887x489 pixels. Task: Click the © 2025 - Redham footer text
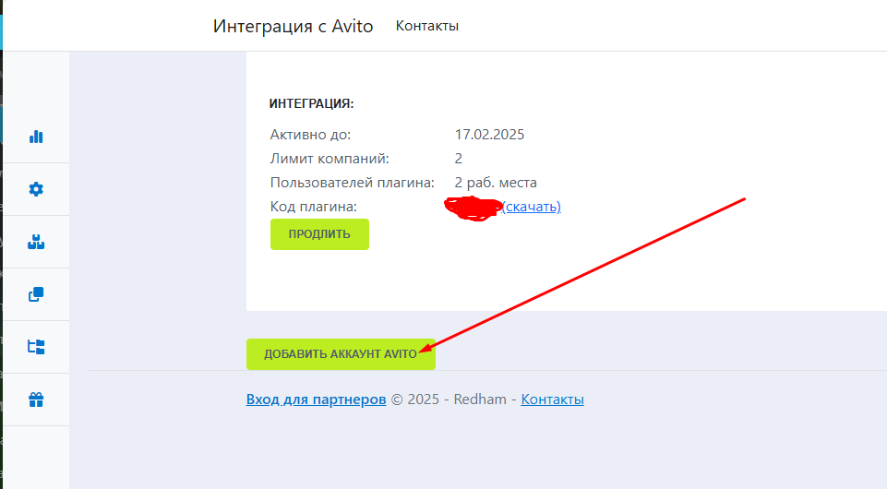pyautogui.click(x=449, y=400)
